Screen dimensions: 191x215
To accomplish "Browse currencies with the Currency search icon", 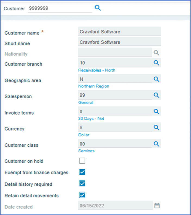I will click(156, 127).
